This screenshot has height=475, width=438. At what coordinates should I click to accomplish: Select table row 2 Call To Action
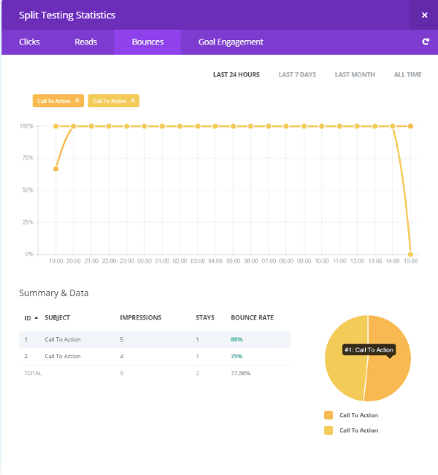(62, 356)
